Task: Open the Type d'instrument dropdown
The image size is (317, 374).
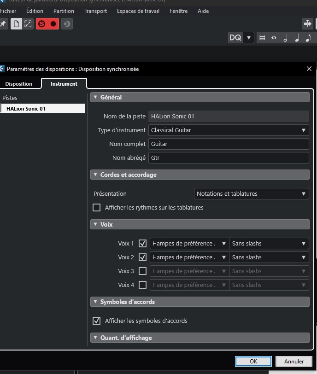Action: click(x=229, y=130)
